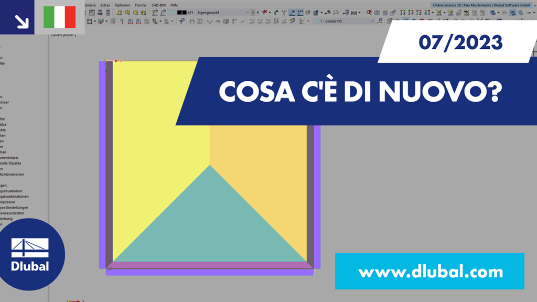The width and height of the screenshot is (537, 302).
Task: Visit the www.dlubal.com link
Action: (x=430, y=272)
